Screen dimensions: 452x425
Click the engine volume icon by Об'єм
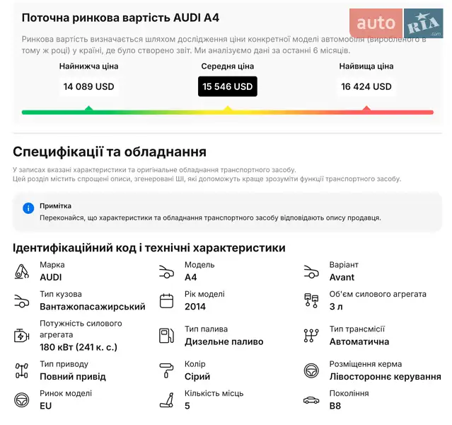pyautogui.click(x=311, y=300)
